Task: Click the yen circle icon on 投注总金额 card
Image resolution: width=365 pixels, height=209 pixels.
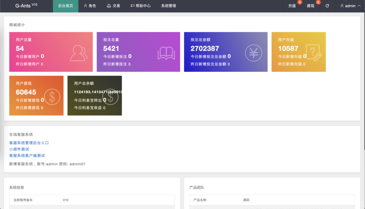Action: (x=253, y=53)
